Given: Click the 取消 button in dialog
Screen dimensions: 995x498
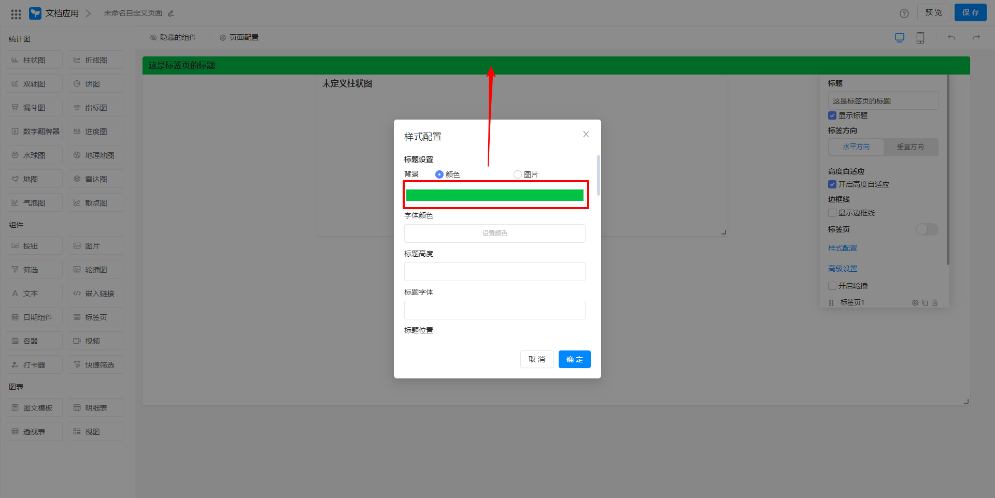Looking at the screenshot, I should click(536, 359).
